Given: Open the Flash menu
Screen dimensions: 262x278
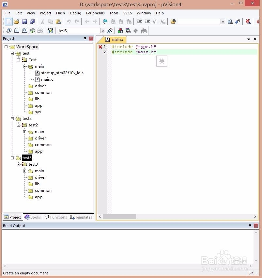Looking at the screenshot, I should (x=60, y=13).
